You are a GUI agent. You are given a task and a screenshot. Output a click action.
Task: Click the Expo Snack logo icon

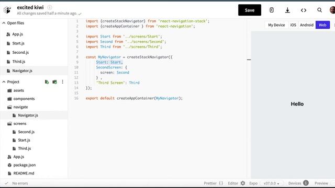coord(7,10)
